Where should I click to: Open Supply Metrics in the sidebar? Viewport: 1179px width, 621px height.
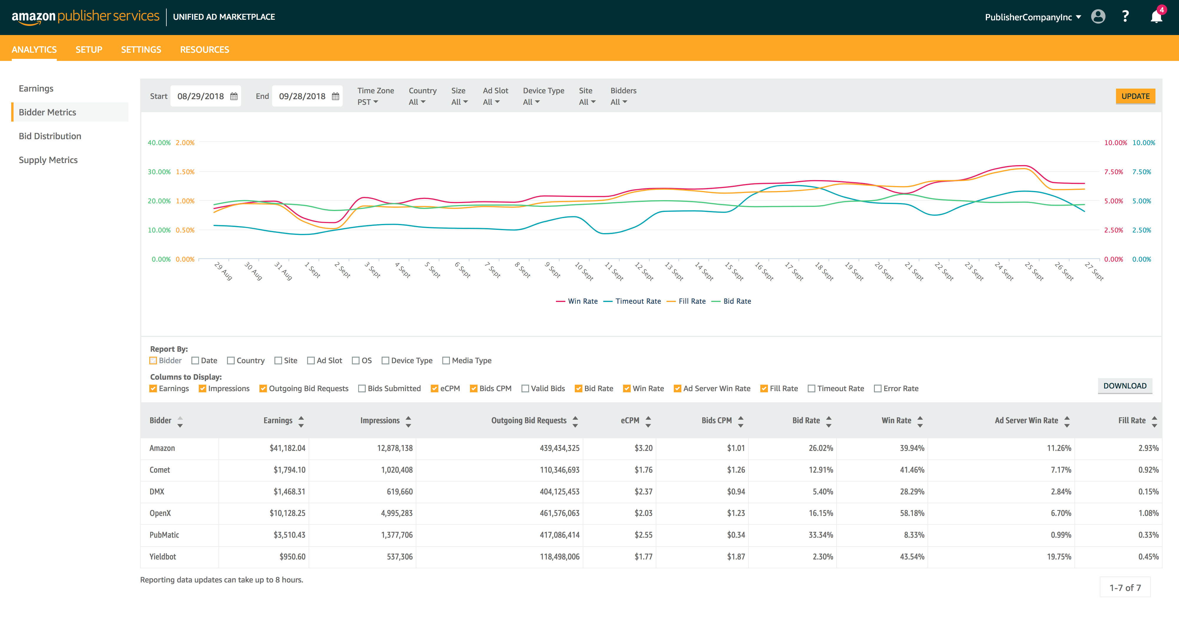click(x=48, y=160)
